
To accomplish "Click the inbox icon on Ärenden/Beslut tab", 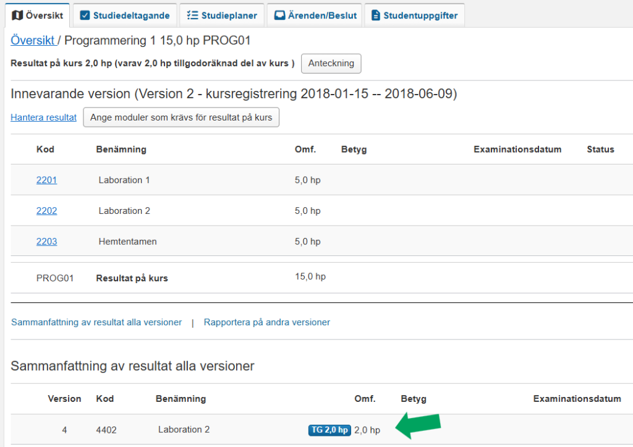I will coord(280,15).
